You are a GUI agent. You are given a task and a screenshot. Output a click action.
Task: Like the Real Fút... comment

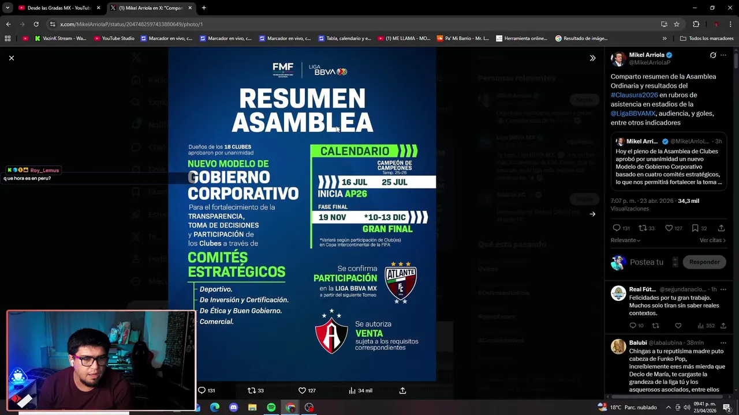pyautogui.click(x=678, y=326)
